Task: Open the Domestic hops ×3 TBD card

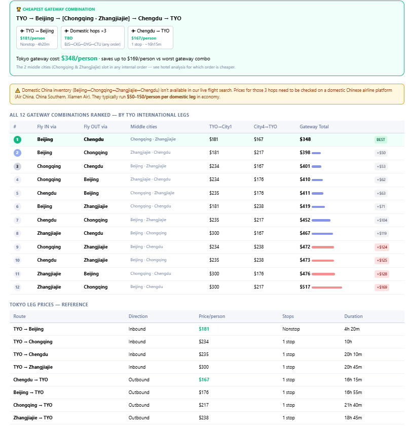Action: tap(93, 38)
